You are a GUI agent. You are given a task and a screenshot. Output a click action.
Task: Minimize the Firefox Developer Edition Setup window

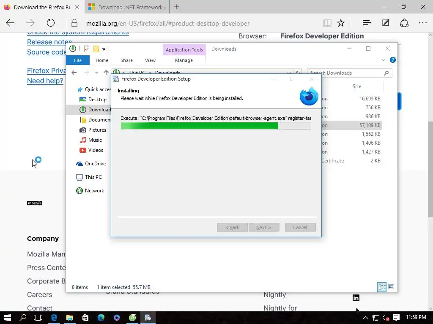(x=273, y=79)
